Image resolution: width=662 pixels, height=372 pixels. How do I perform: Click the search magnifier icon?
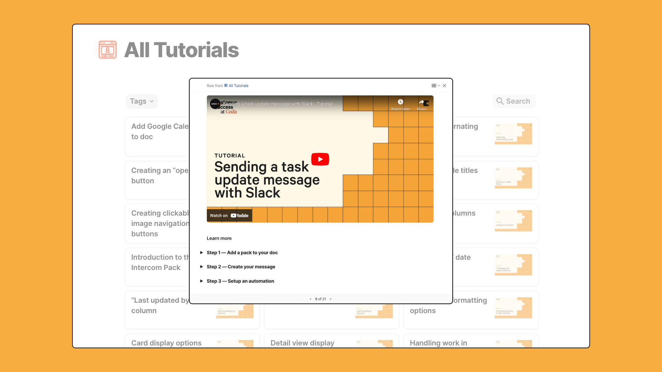(500, 101)
